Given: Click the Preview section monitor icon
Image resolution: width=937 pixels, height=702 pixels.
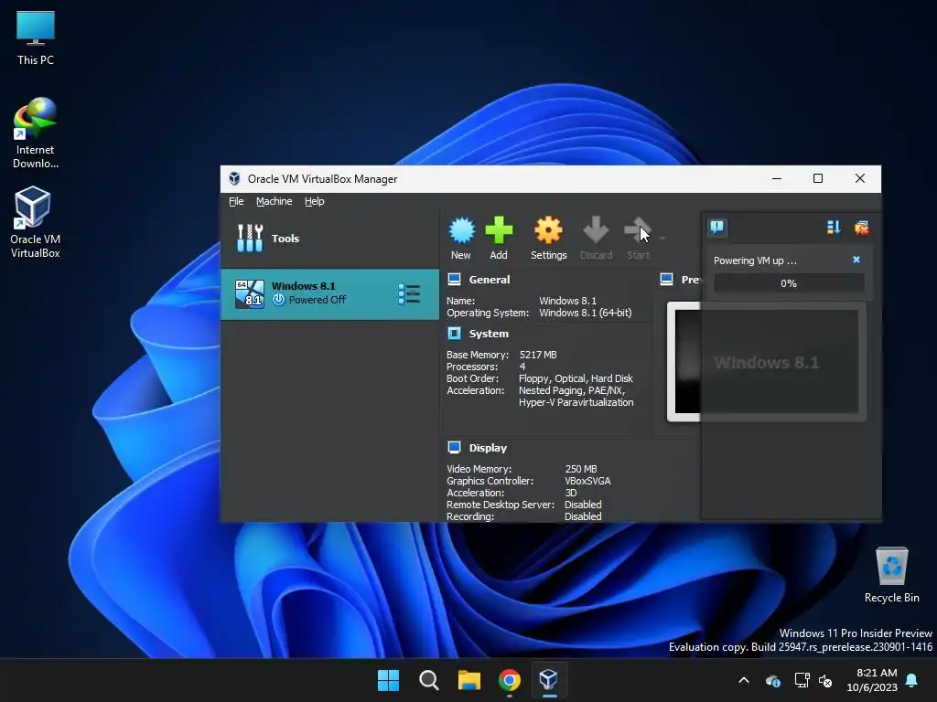Looking at the screenshot, I should tap(666, 280).
